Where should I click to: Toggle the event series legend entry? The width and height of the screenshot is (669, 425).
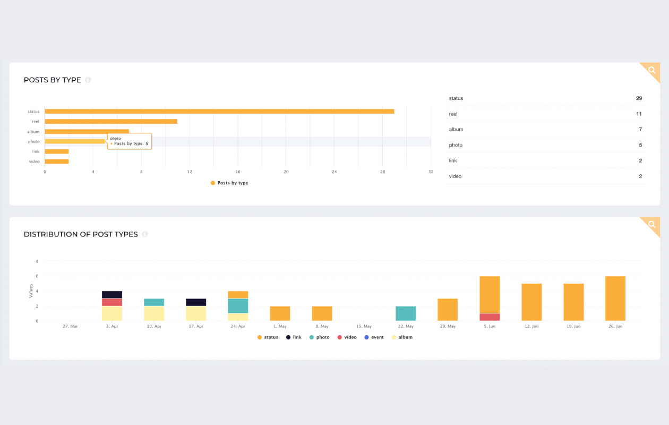[374, 337]
